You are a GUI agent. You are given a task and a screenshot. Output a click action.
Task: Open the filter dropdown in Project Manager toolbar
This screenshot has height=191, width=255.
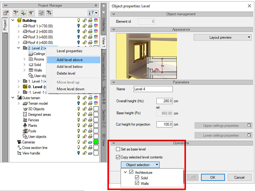click(x=93, y=13)
